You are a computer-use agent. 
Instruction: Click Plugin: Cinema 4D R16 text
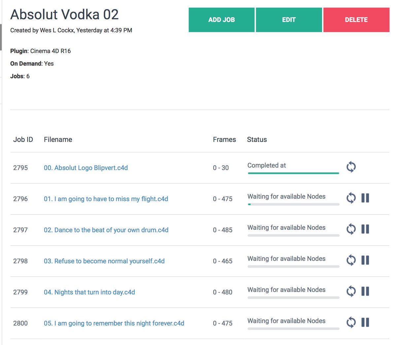click(41, 51)
